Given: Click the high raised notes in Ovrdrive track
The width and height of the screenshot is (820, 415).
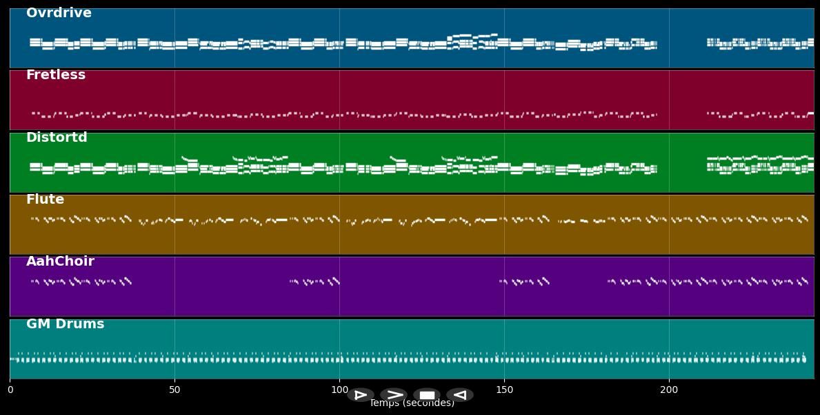Looking at the screenshot, I should tap(473, 36).
